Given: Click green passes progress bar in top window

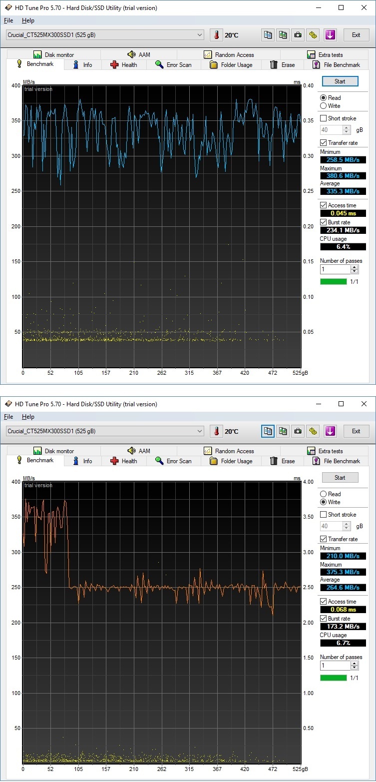Looking at the screenshot, I should pos(334,282).
